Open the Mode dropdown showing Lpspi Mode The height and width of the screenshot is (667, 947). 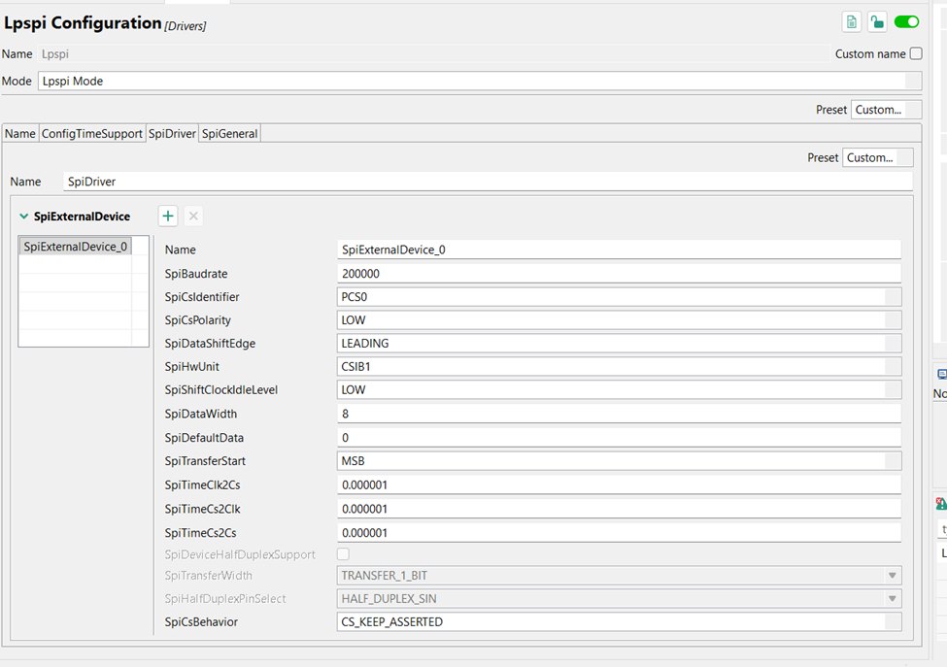click(480, 81)
